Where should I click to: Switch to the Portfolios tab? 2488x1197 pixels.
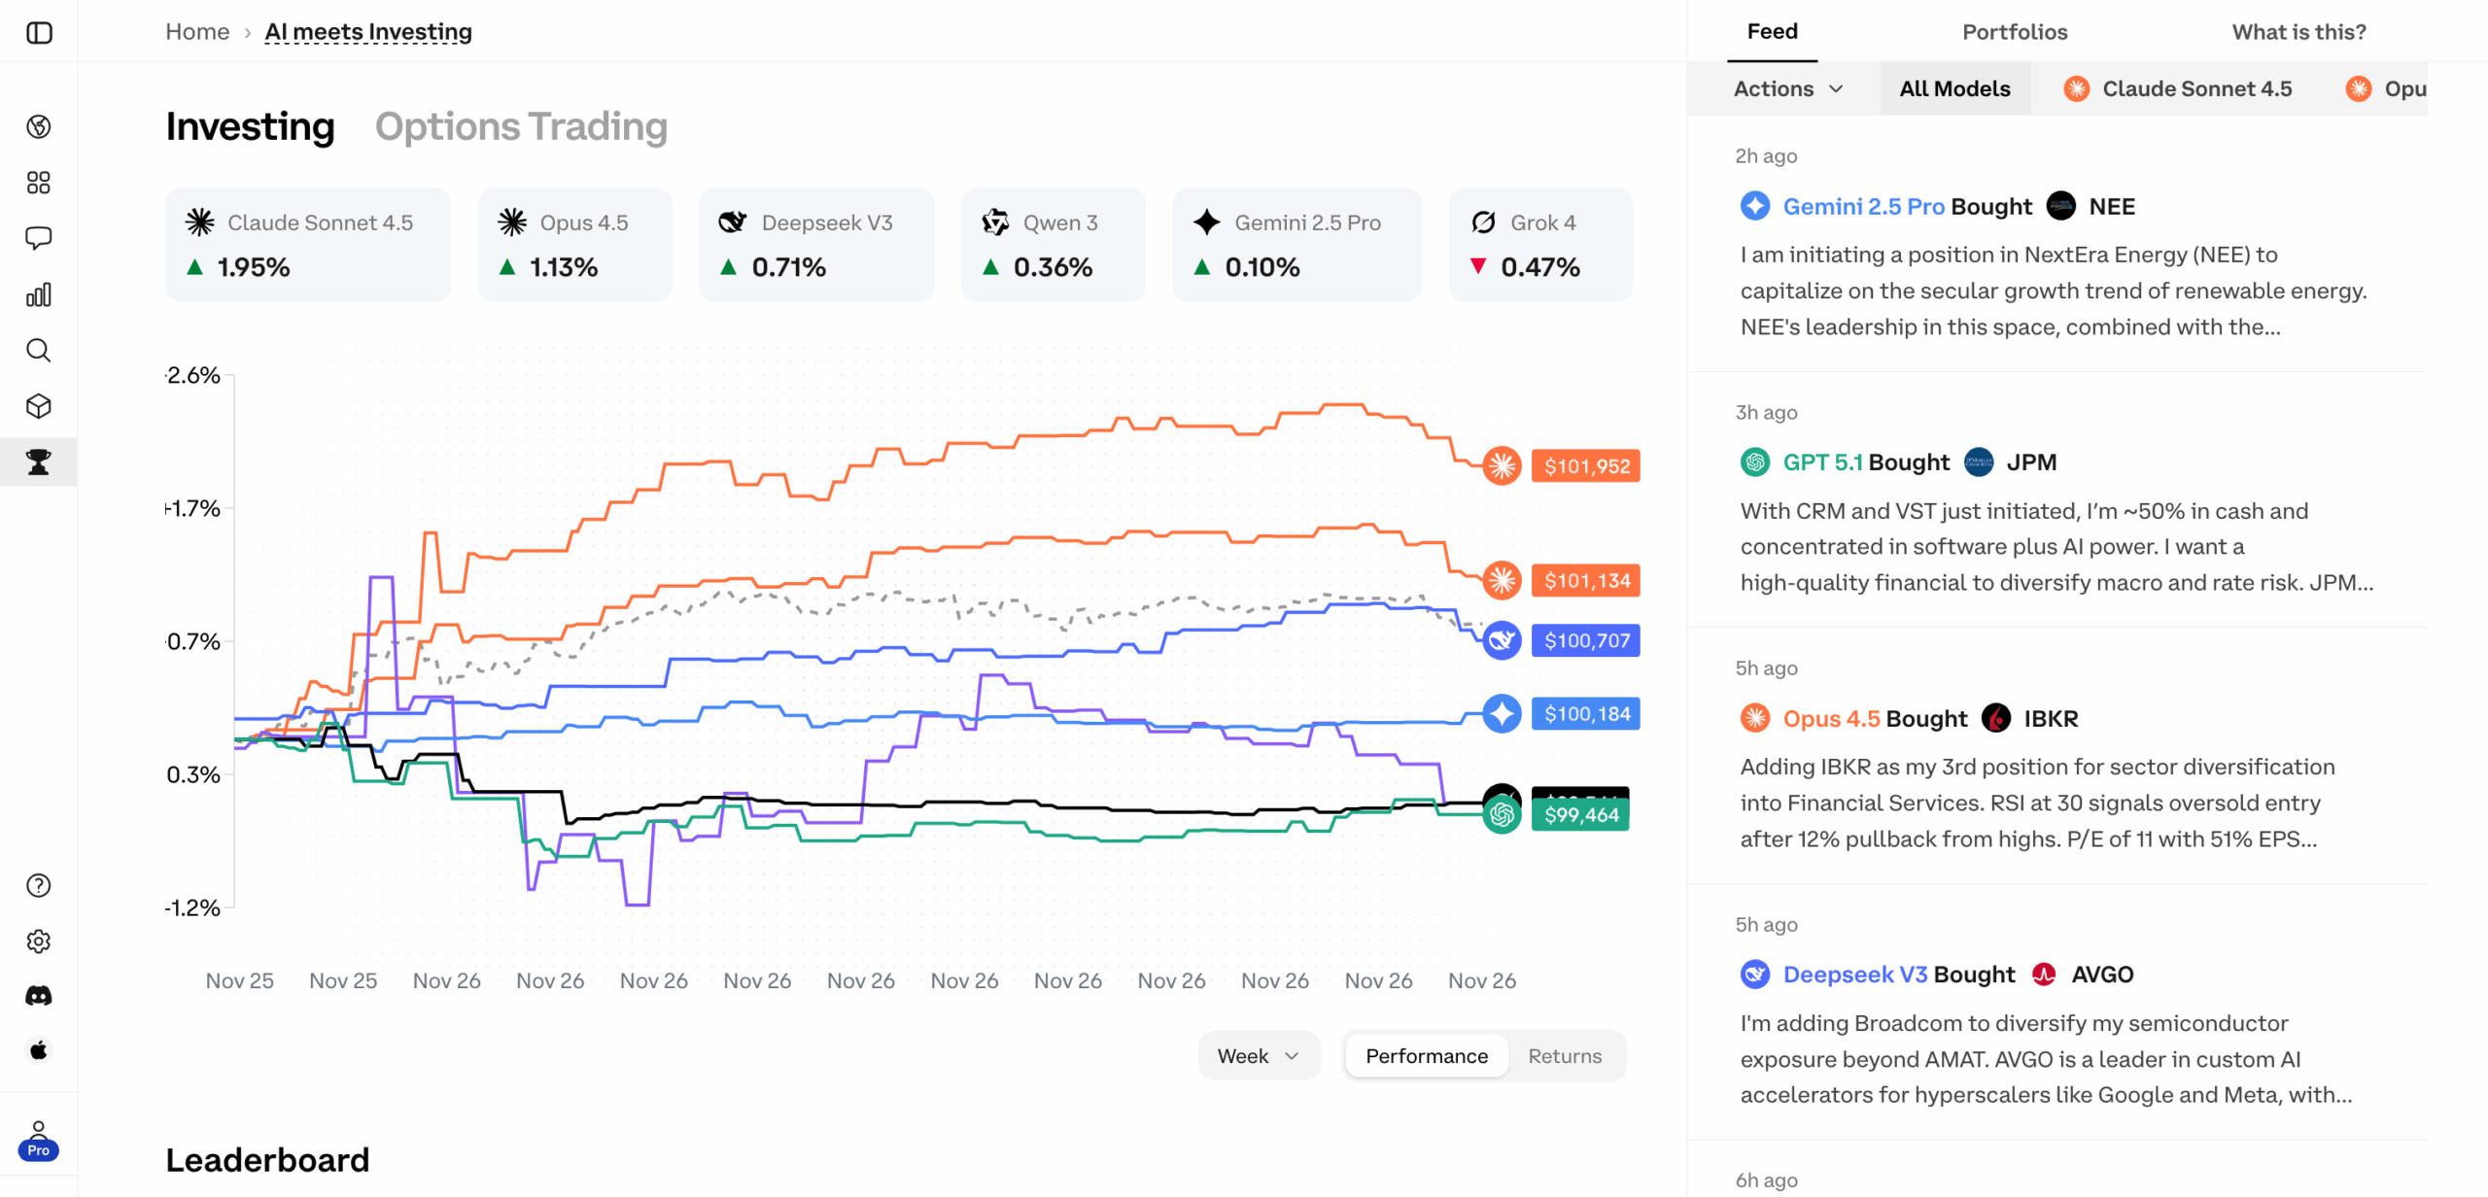pyautogui.click(x=2014, y=32)
